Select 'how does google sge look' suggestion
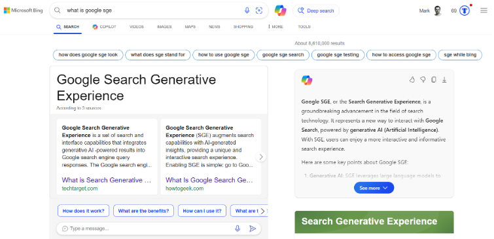The width and height of the screenshot is (494, 239). (x=88, y=55)
